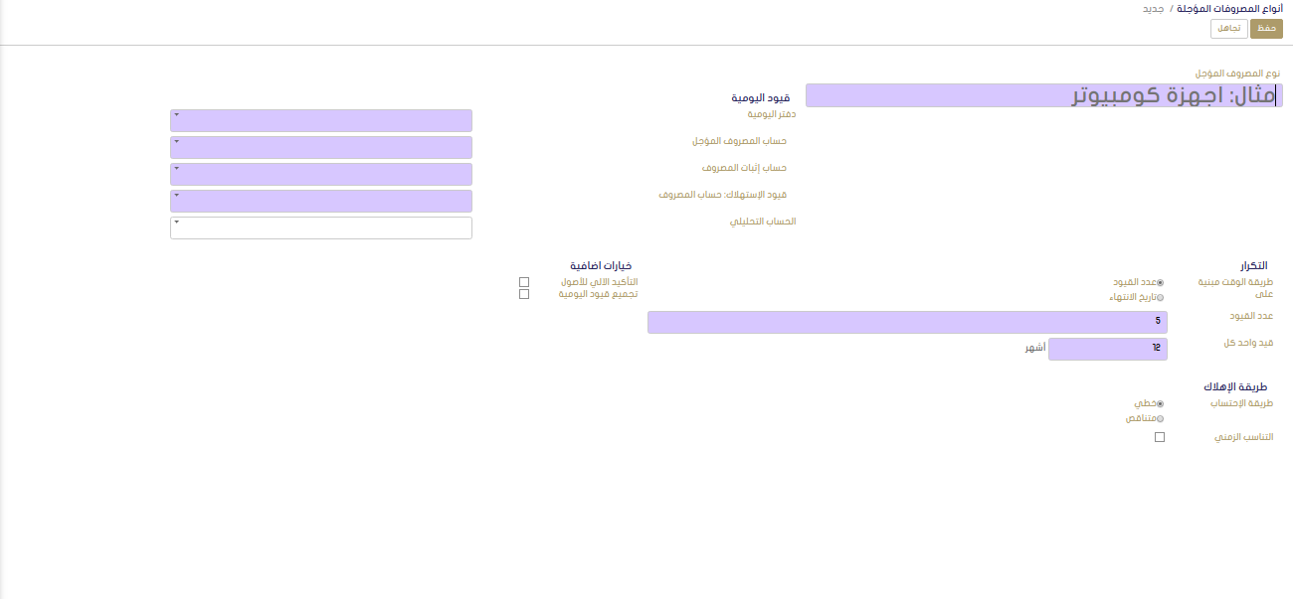Click the قيد واحد كل field showing 12
The height and width of the screenshot is (599, 1293).
[1107, 349]
